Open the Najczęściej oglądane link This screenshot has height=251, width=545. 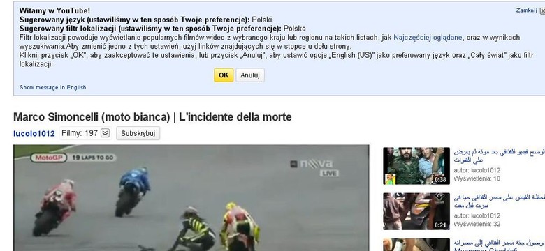tap(428, 38)
